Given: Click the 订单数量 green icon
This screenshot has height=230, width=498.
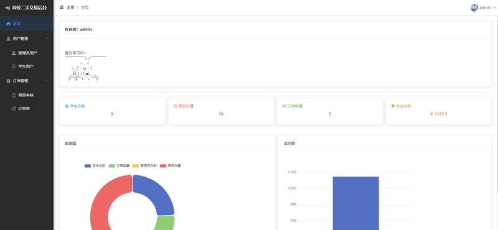Looking at the screenshot, I should point(284,106).
